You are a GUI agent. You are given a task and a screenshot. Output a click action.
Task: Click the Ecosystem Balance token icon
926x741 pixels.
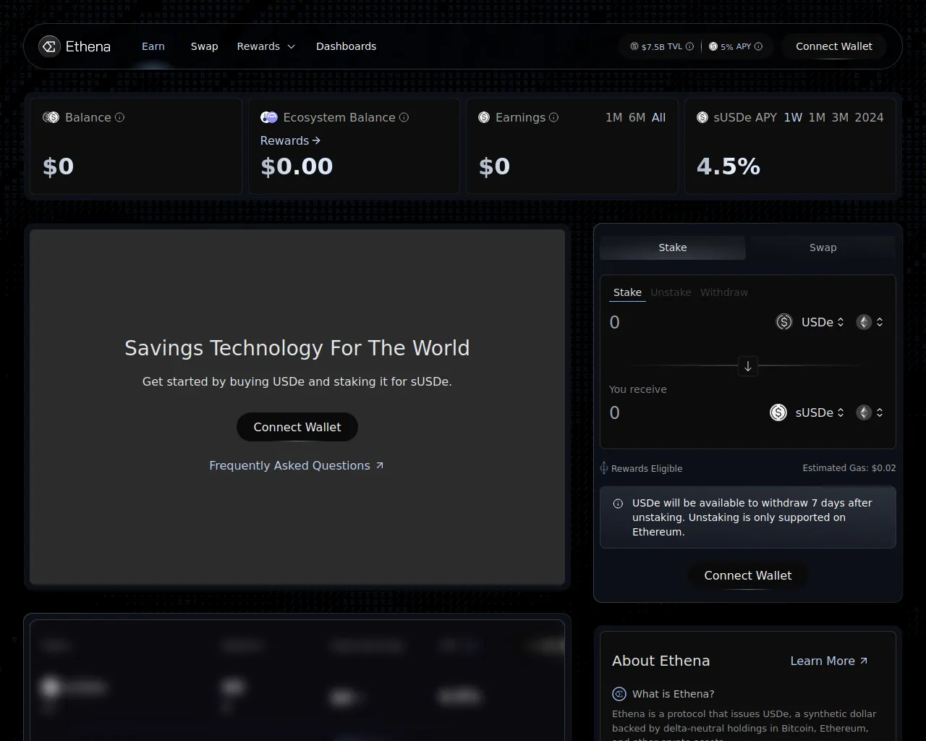click(x=269, y=117)
